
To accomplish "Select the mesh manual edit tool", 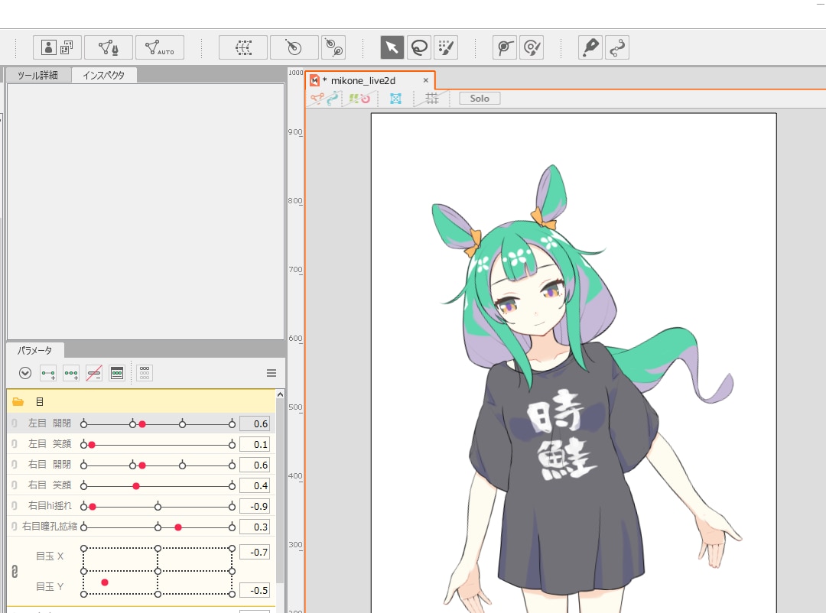I will [108, 47].
